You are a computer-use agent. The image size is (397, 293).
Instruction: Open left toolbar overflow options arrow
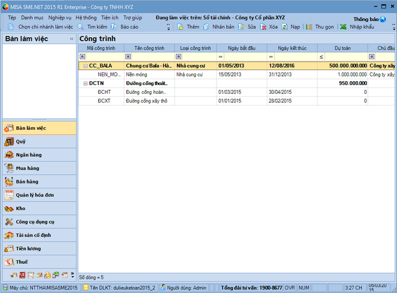coord(169,27)
